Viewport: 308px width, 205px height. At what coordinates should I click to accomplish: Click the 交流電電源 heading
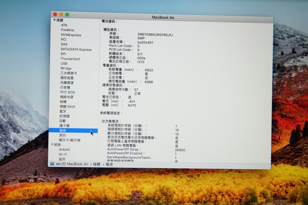[x=111, y=121]
